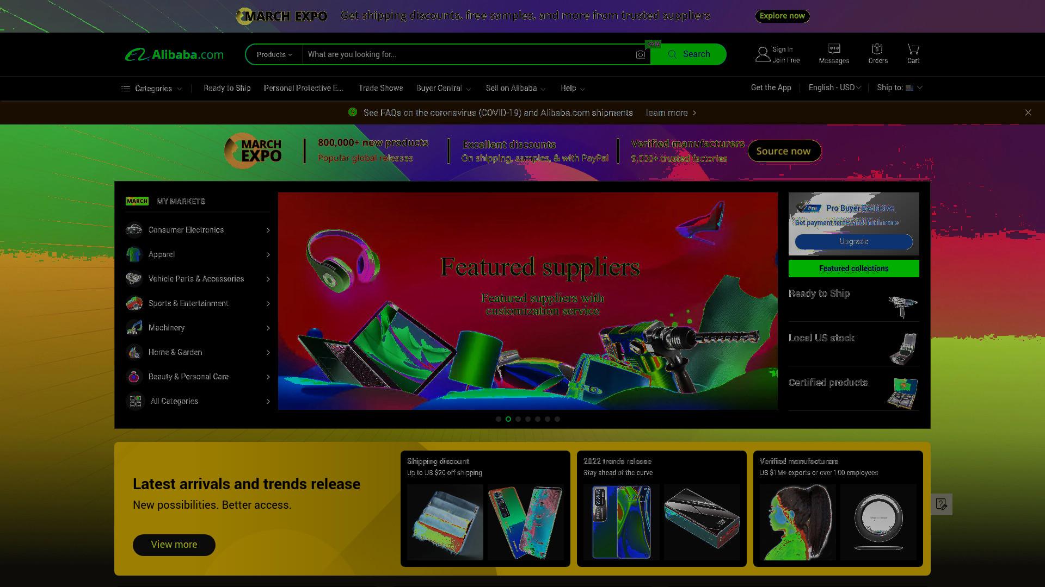Open Personal Protective Equipment nav item
Viewport: 1045px width, 587px height.
(304, 88)
